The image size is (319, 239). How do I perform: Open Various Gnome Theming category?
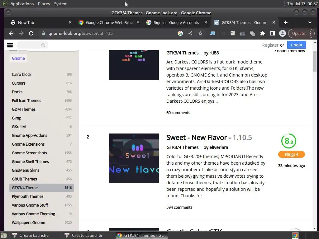[42, 214]
